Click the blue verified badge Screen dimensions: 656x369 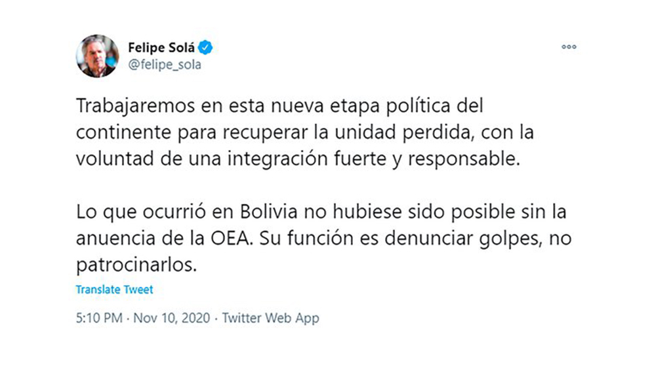pyautogui.click(x=205, y=47)
